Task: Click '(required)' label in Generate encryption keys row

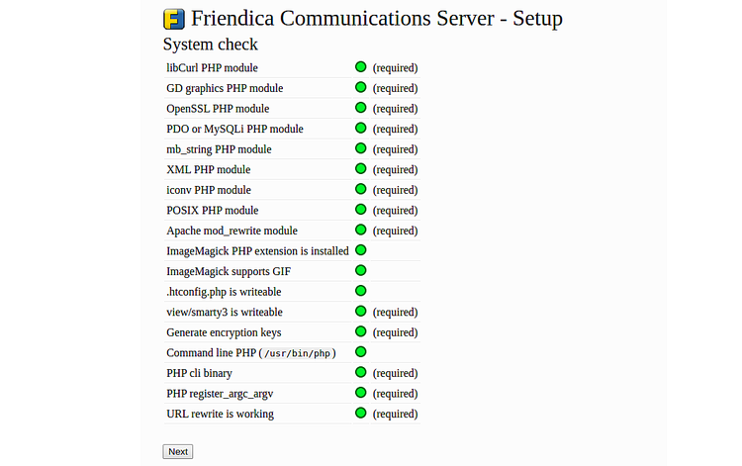Action: [395, 332]
